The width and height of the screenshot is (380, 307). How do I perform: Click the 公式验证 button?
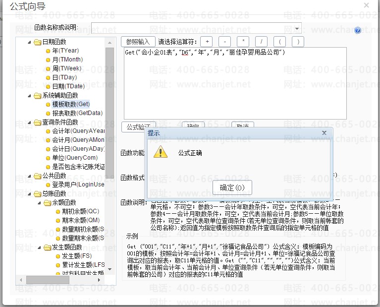133,126
